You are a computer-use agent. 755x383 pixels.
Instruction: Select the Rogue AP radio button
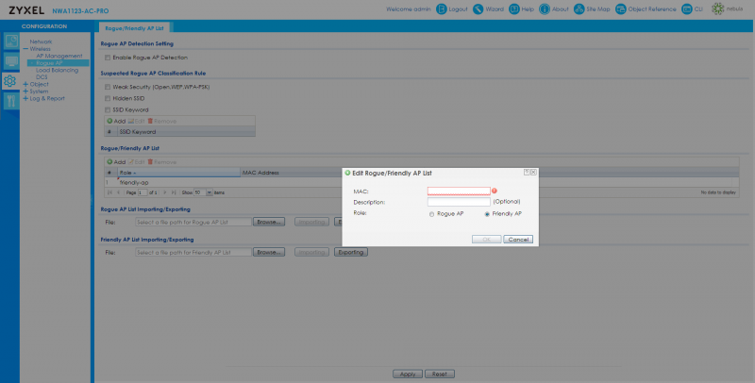pyautogui.click(x=432, y=214)
